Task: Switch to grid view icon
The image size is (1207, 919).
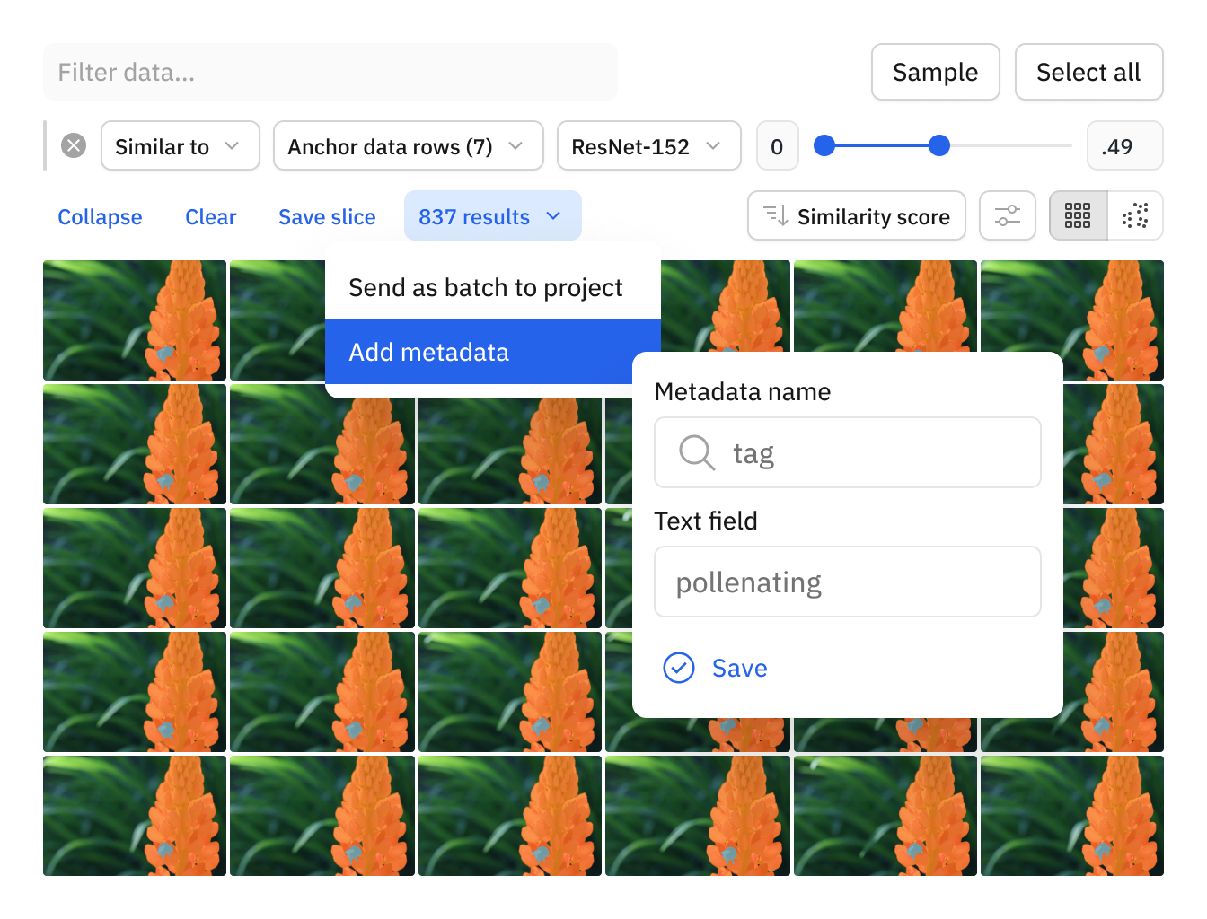Action: click(x=1078, y=215)
